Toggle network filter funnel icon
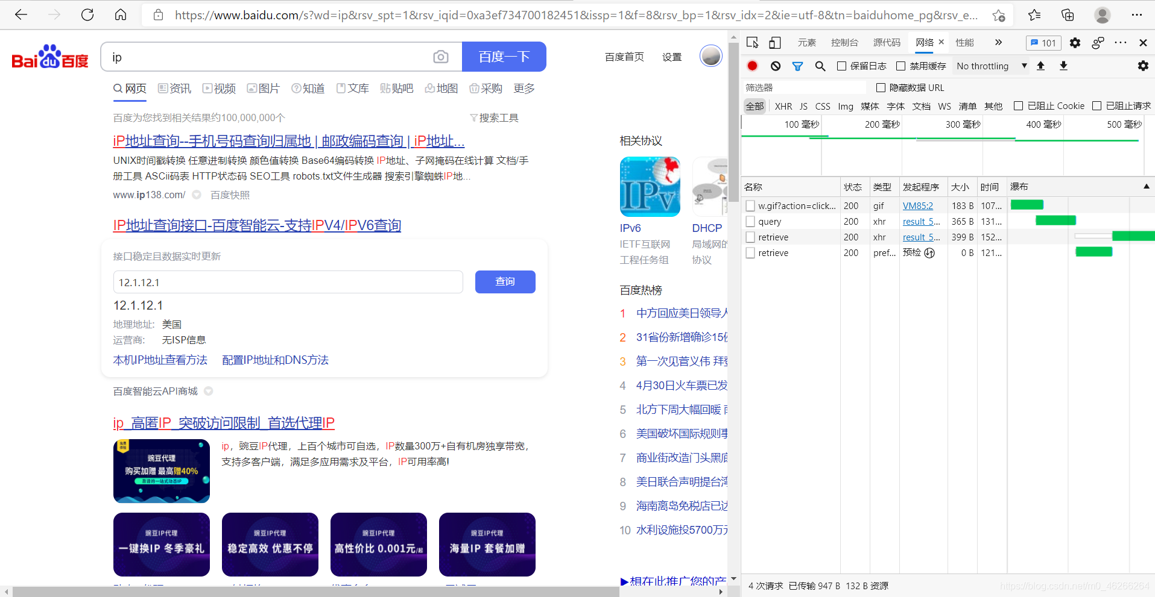Screen dimensions: 1155x597 coord(797,66)
